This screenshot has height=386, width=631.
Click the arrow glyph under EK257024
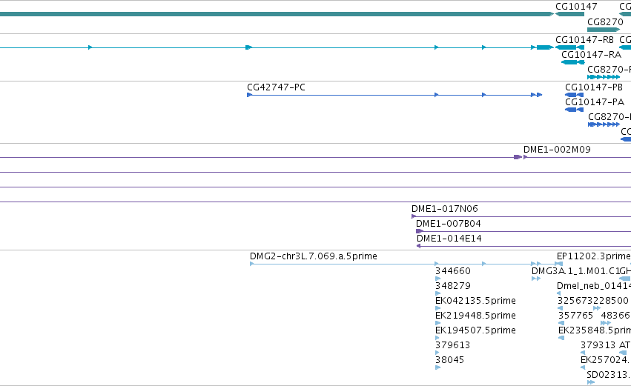click(x=583, y=367)
